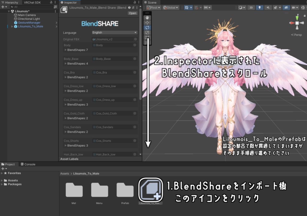Focus the Hierarchy search field

[x=31, y=7]
